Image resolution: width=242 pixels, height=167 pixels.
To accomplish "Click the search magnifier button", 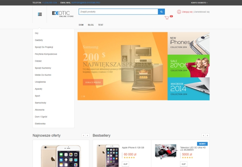I will click(x=161, y=12).
